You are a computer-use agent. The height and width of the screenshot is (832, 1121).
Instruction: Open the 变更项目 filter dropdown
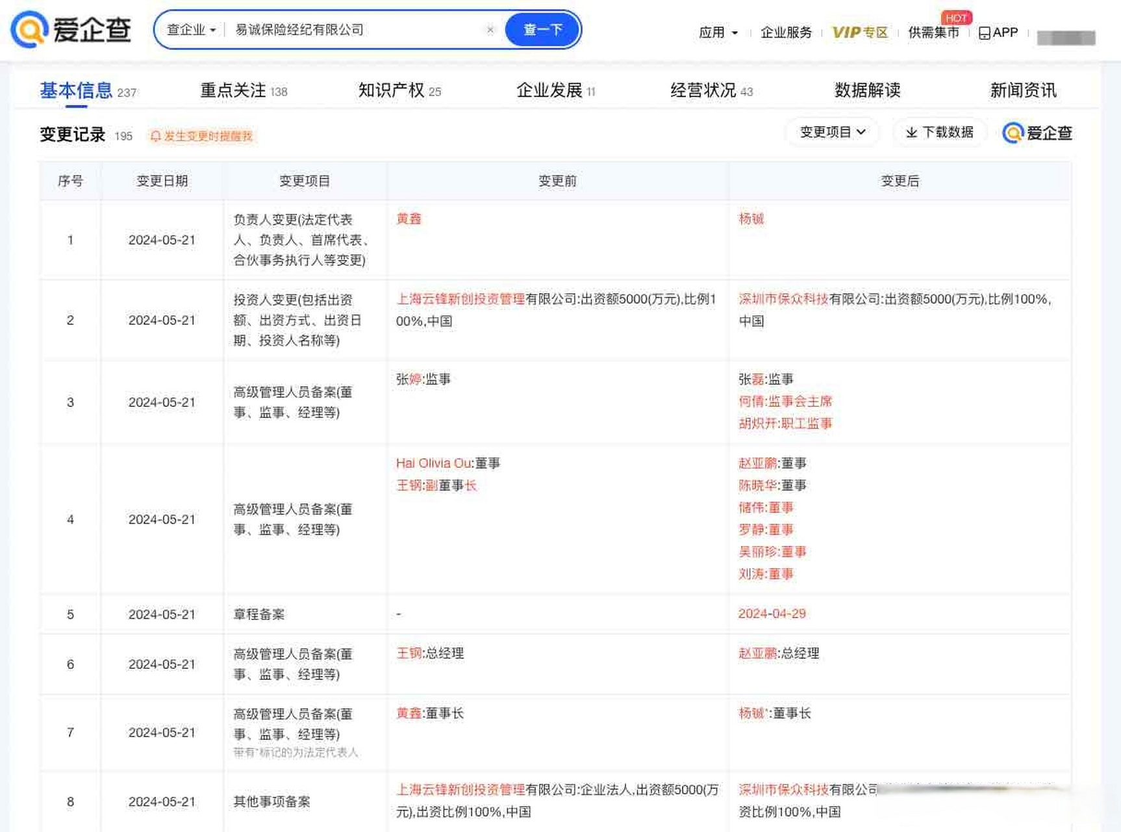point(832,132)
